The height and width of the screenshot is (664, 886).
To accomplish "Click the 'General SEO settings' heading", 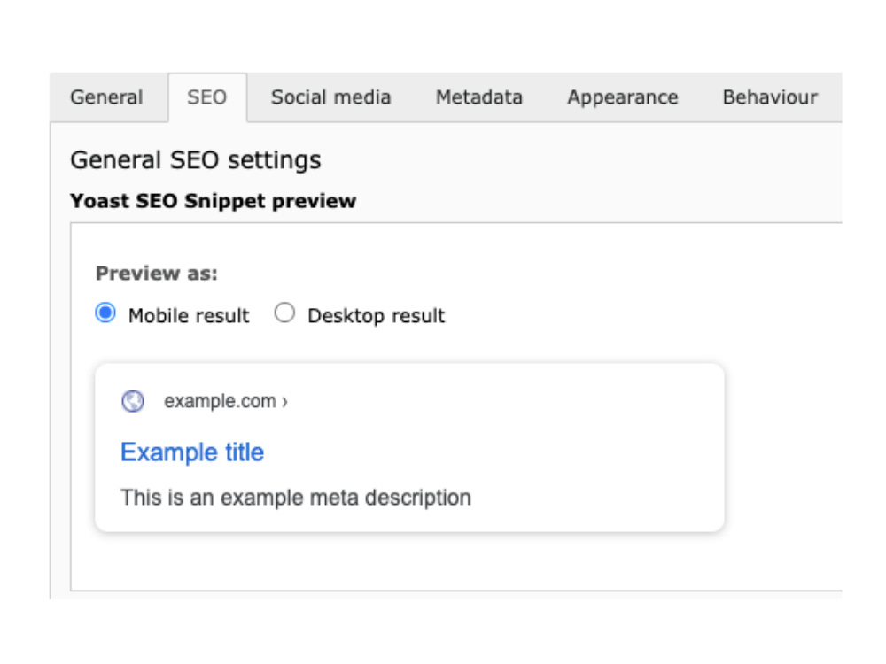I will coord(196,160).
